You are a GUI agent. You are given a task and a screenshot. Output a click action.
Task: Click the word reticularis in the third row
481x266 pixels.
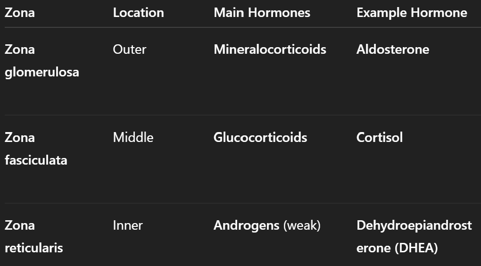[x=34, y=248]
